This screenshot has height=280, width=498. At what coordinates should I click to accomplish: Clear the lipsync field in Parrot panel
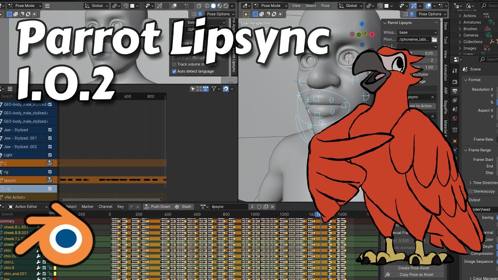(433, 97)
